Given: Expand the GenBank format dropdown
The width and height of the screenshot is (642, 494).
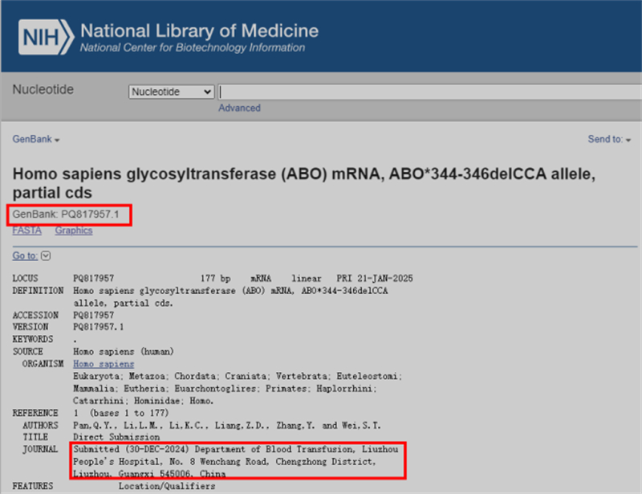Looking at the screenshot, I should [x=36, y=139].
